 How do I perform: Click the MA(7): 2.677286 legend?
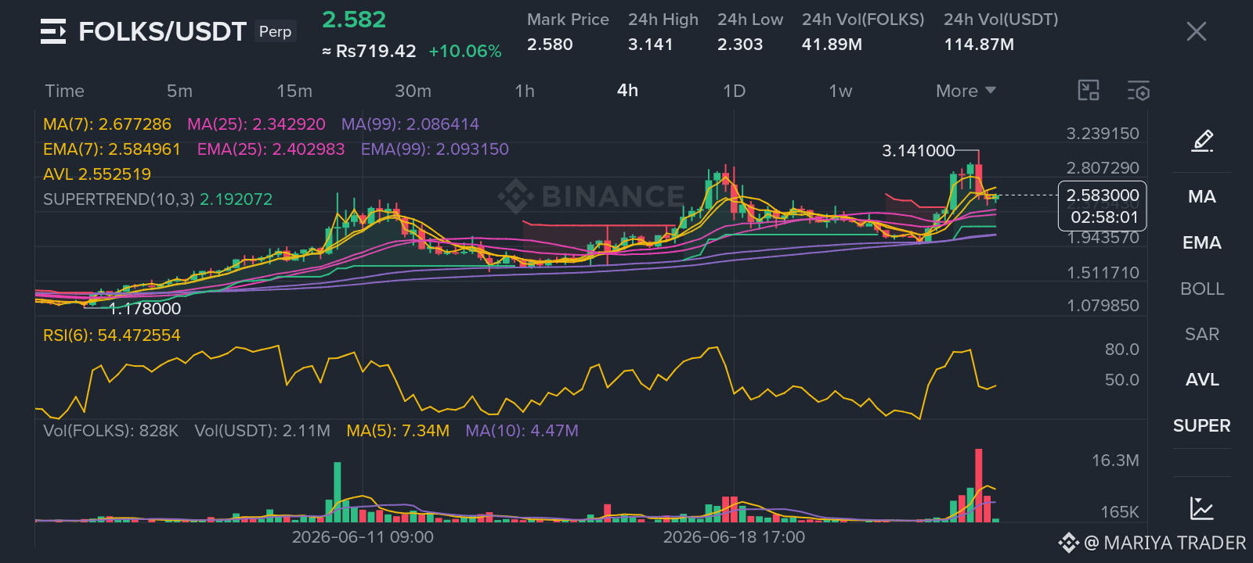107,124
